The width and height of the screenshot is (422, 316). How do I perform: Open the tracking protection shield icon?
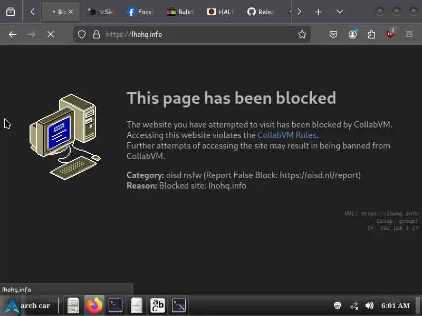tap(82, 34)
